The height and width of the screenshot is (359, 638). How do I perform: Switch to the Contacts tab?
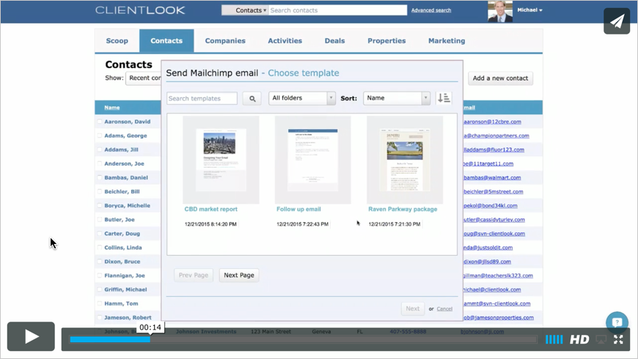pos(166,40)
